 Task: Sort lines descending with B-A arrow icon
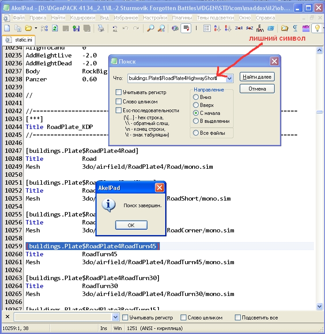[x=228, y=28]
